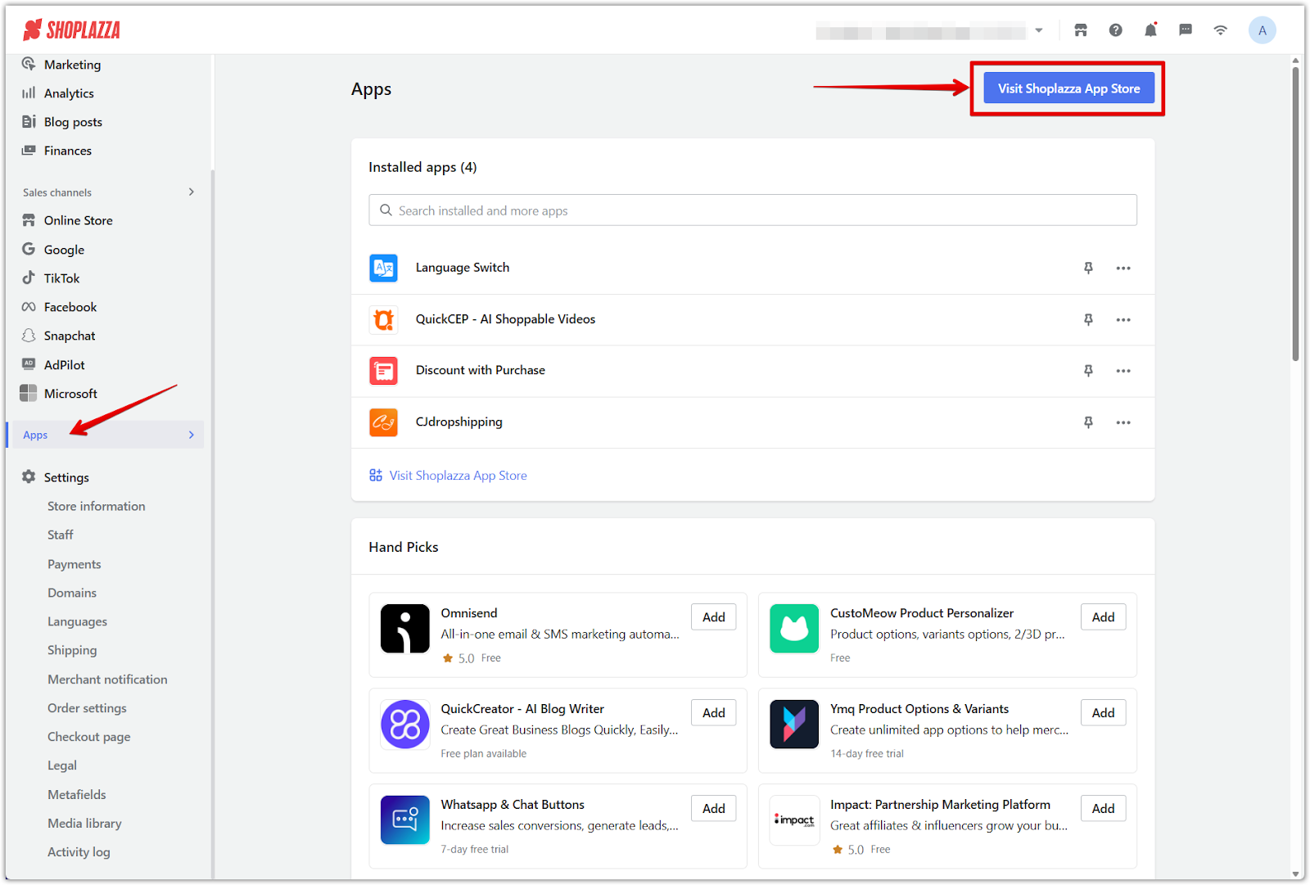Pin the Discount with Purchase app
Viewport: 1310px width, 885px height.
pos(1088,371)
